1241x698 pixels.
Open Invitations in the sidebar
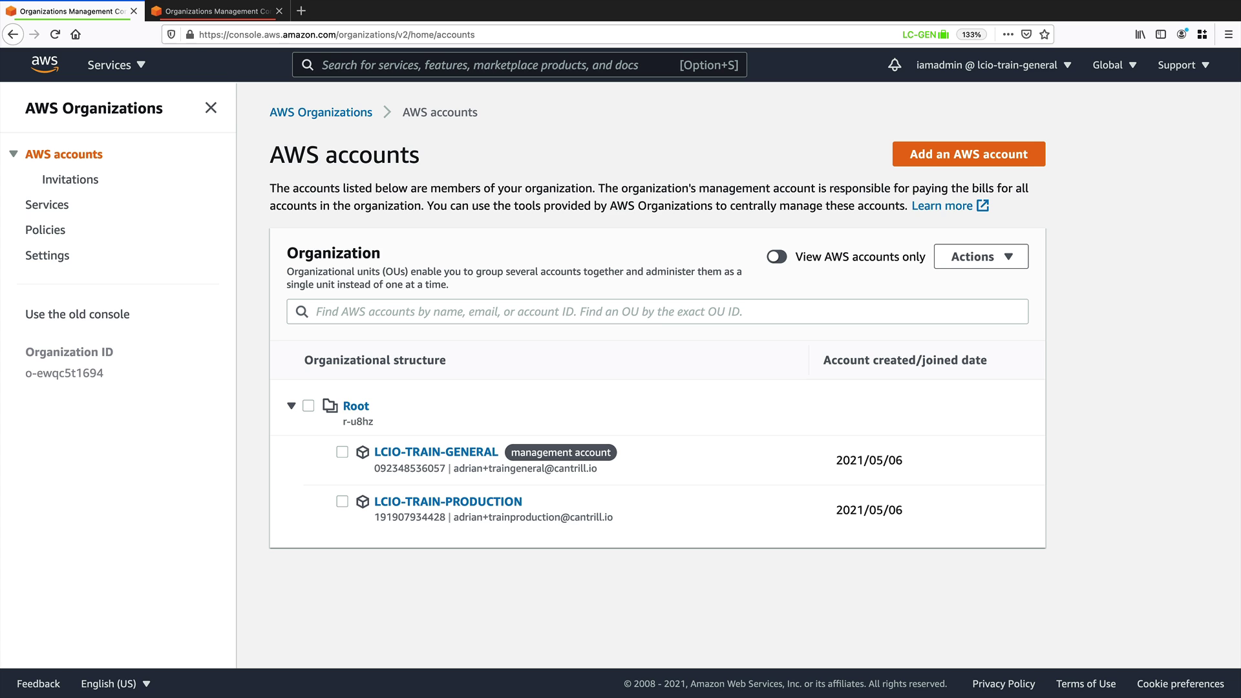coord(70,180)
